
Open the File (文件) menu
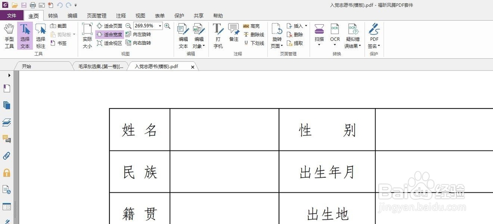tap(12, 15)
